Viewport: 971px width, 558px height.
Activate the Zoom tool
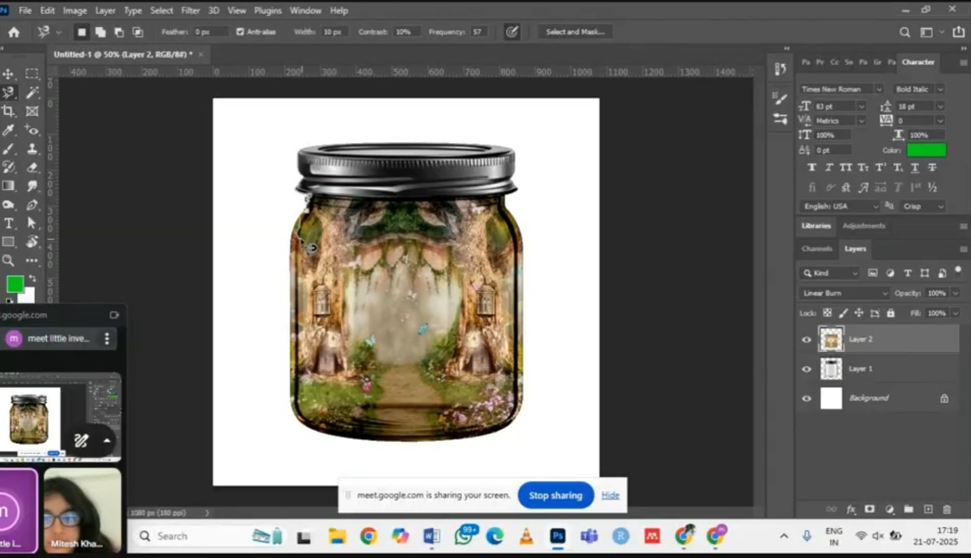point(8,260)
